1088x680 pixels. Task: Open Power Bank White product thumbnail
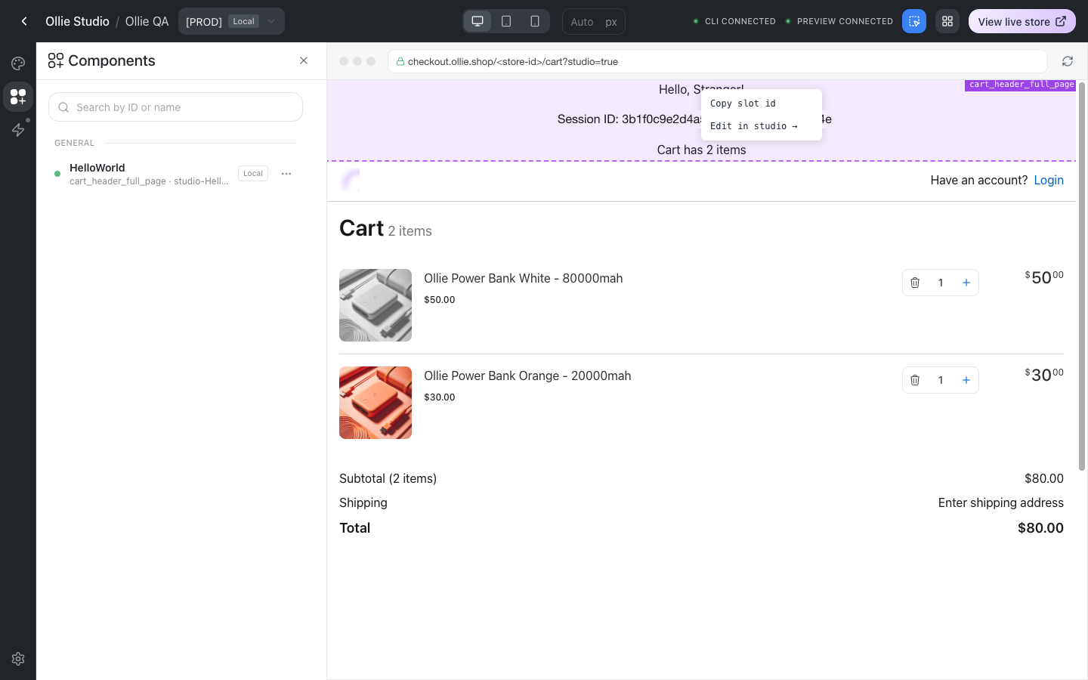pos(376,305)
